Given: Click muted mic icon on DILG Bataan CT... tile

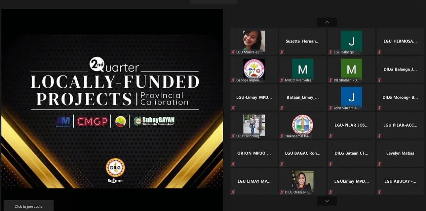Looking at the screenshot, I should tap(330, 164).
